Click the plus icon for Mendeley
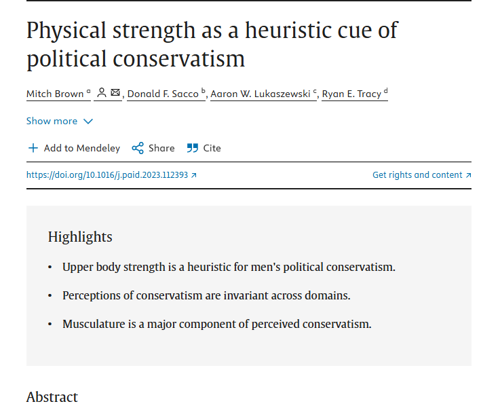Image resolution: width=481 pixels, height=406 pixels. pyautogui.click(x=33, y=148)
